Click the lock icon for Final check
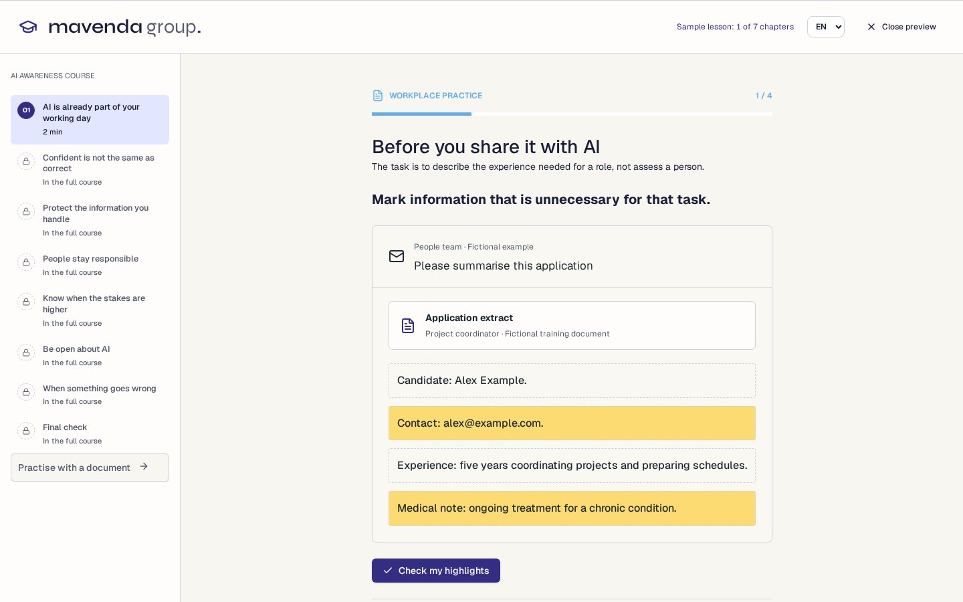This screenshot has height=602, width=963. click(x=26, y=431)
